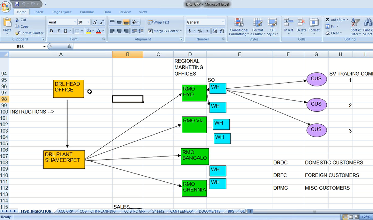373x220 pixels.
Task: Toggle Align Text Left
Action: [x=112, y=31]
